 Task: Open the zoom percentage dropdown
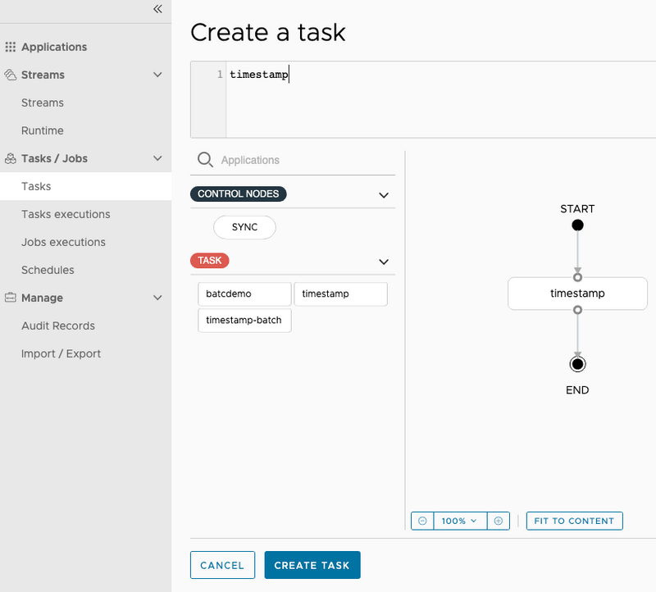[460, 521]
